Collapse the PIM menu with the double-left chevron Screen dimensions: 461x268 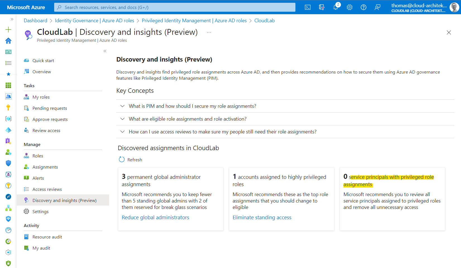click(105, 51)
